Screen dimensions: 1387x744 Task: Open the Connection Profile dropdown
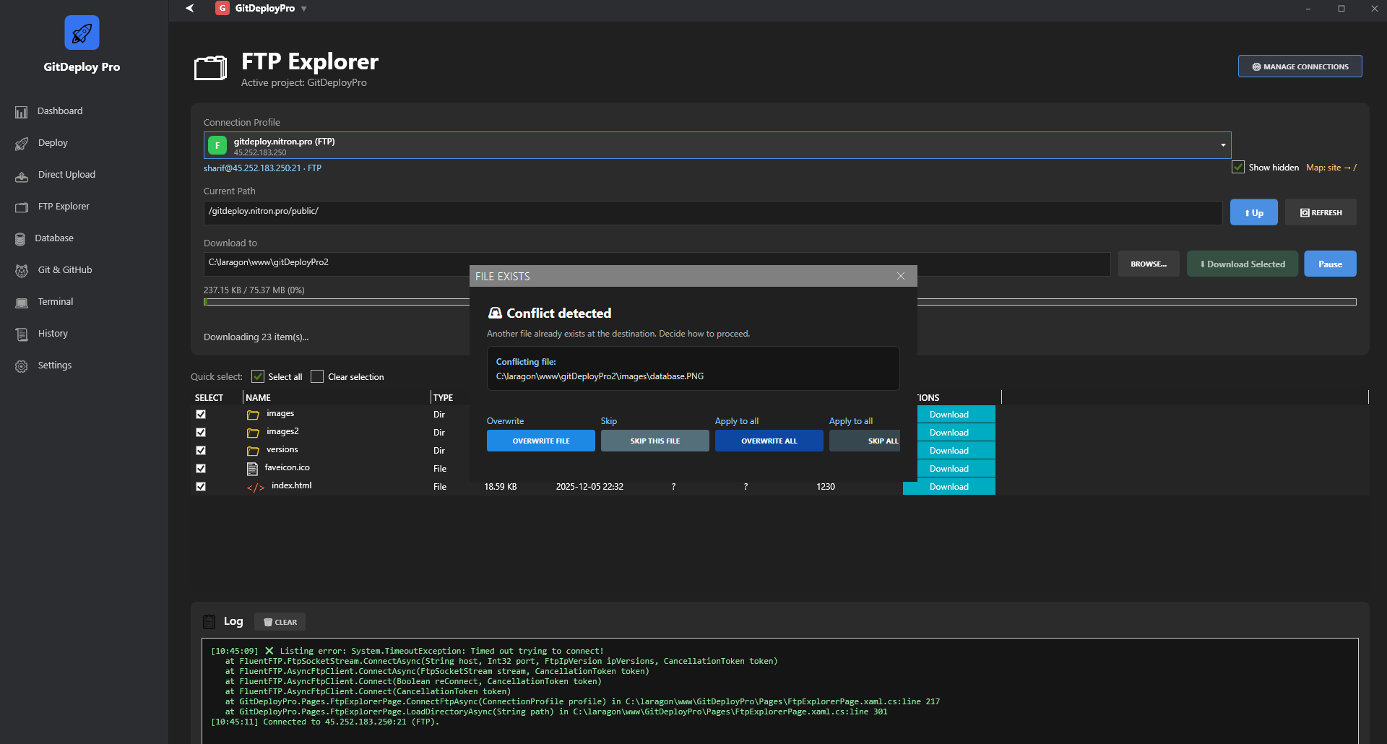[1221, 144]
